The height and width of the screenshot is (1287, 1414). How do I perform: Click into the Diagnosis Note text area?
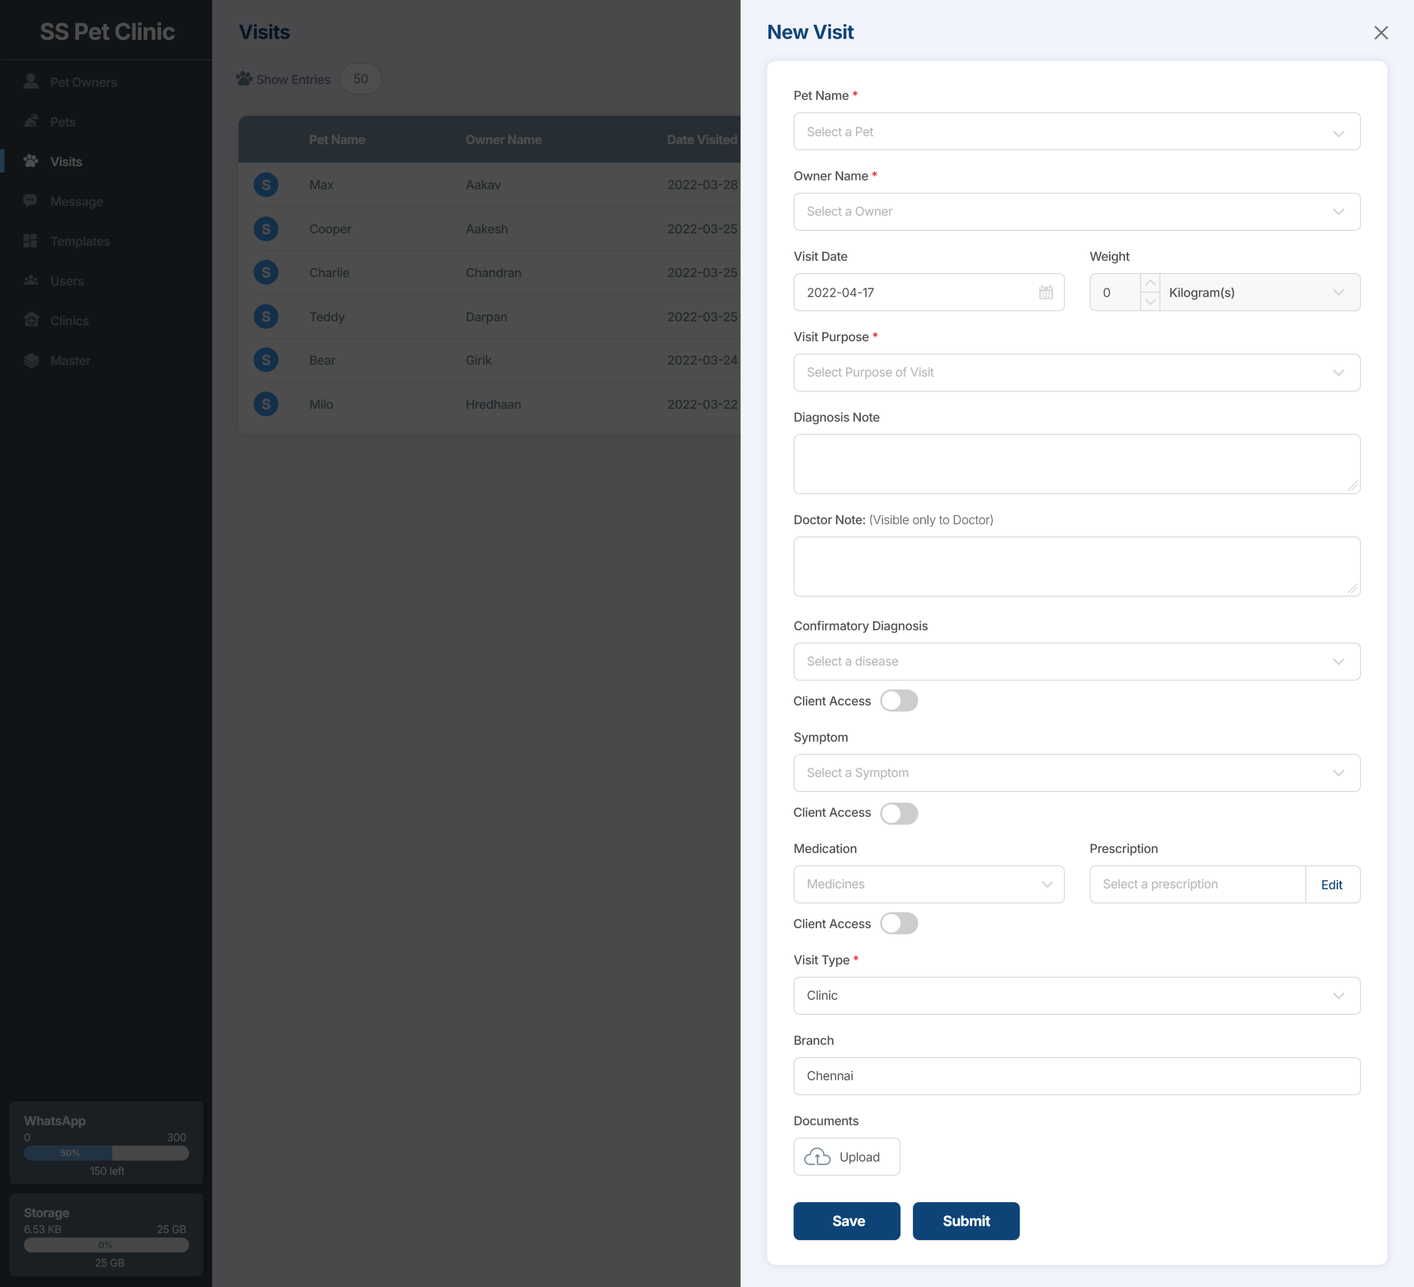pos(1077,465)
